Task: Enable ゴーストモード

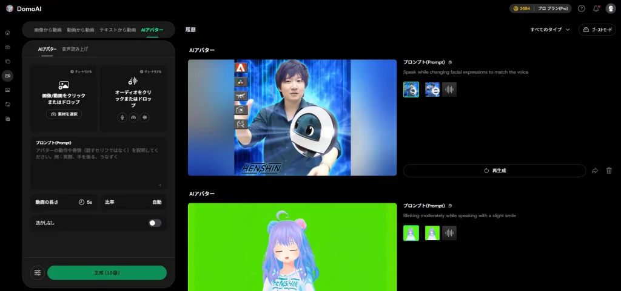Action: 597,30
